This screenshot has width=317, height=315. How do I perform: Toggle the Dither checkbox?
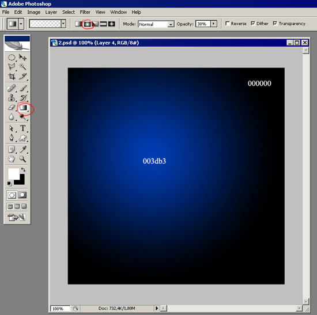[x=253, y=24]
